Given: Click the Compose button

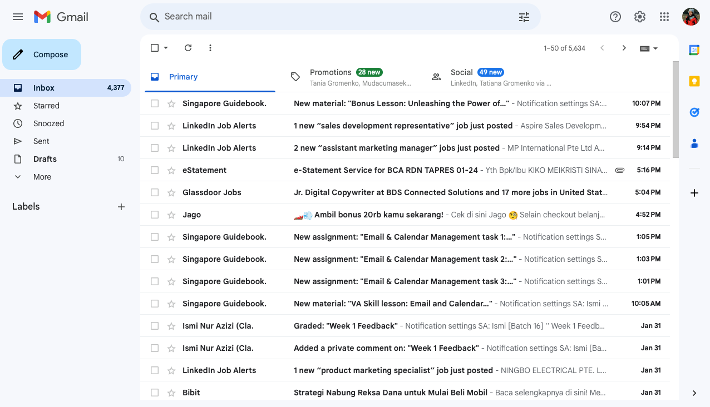Looking at the screenshot, I should [x=42, y=54].
